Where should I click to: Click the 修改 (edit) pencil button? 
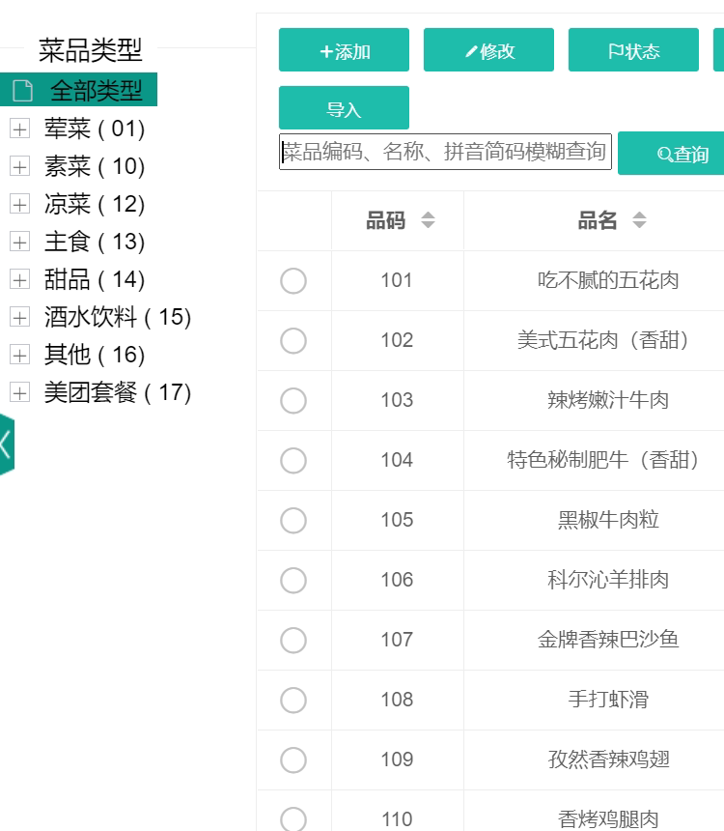click(x=488, y=50)
